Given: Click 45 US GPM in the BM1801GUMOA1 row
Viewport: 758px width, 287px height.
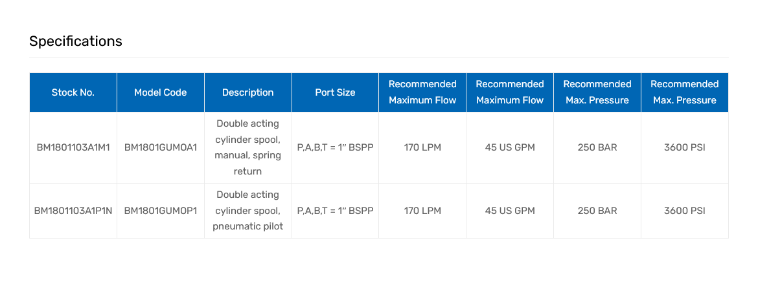Looking at the screenshot, I should pos(510,147).
